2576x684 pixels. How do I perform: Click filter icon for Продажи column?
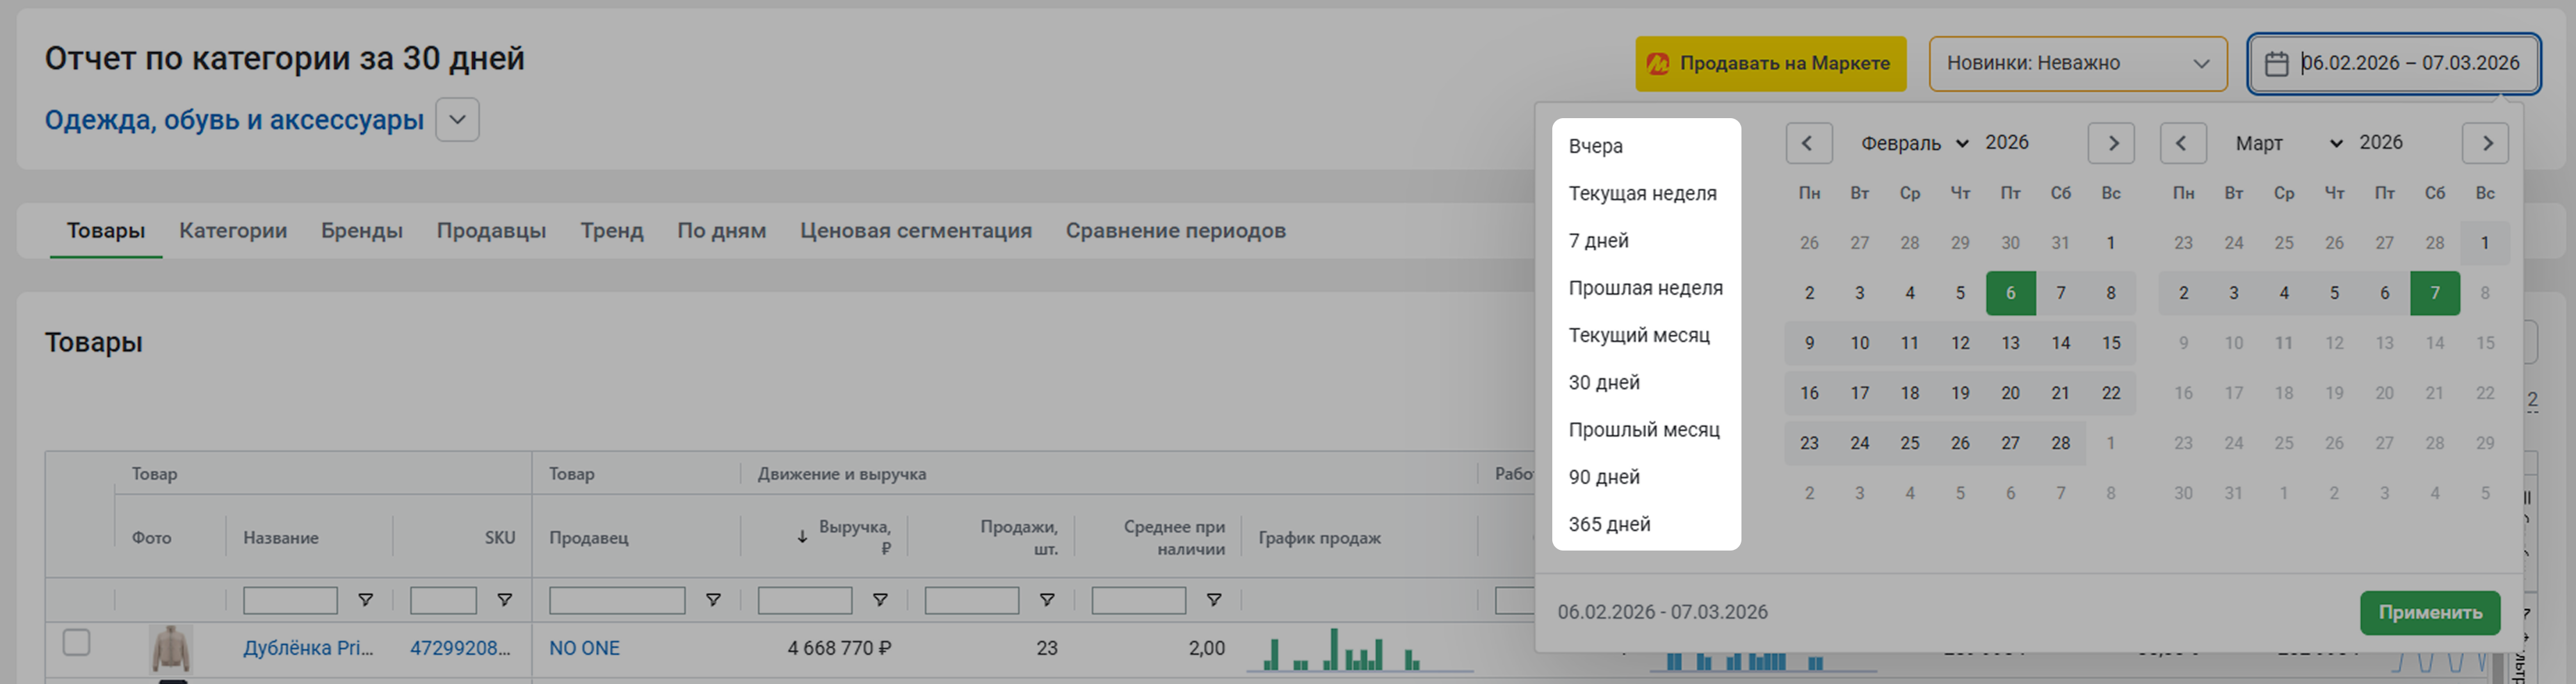tap(1046, 600)
